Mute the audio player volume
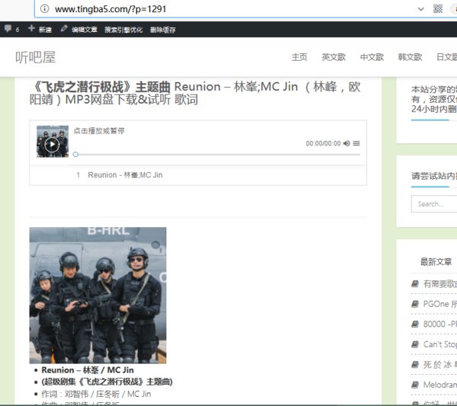The height and width of the screenshot is (406, 457). [x=347, y=143]
